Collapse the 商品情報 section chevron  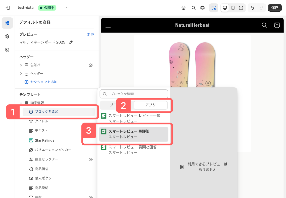[21, 103]
